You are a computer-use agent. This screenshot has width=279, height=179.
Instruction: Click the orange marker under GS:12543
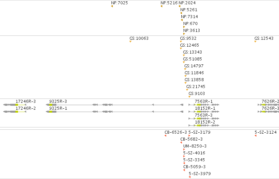(x=255, y=41)
